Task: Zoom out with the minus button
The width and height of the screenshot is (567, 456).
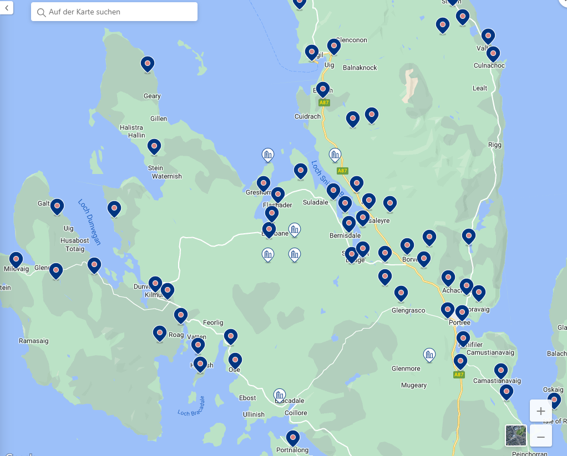Action: 540,437
